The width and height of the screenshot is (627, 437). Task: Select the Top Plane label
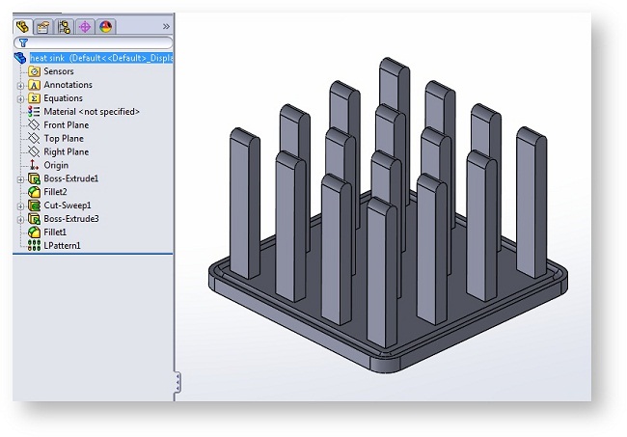tap(64, 138)
